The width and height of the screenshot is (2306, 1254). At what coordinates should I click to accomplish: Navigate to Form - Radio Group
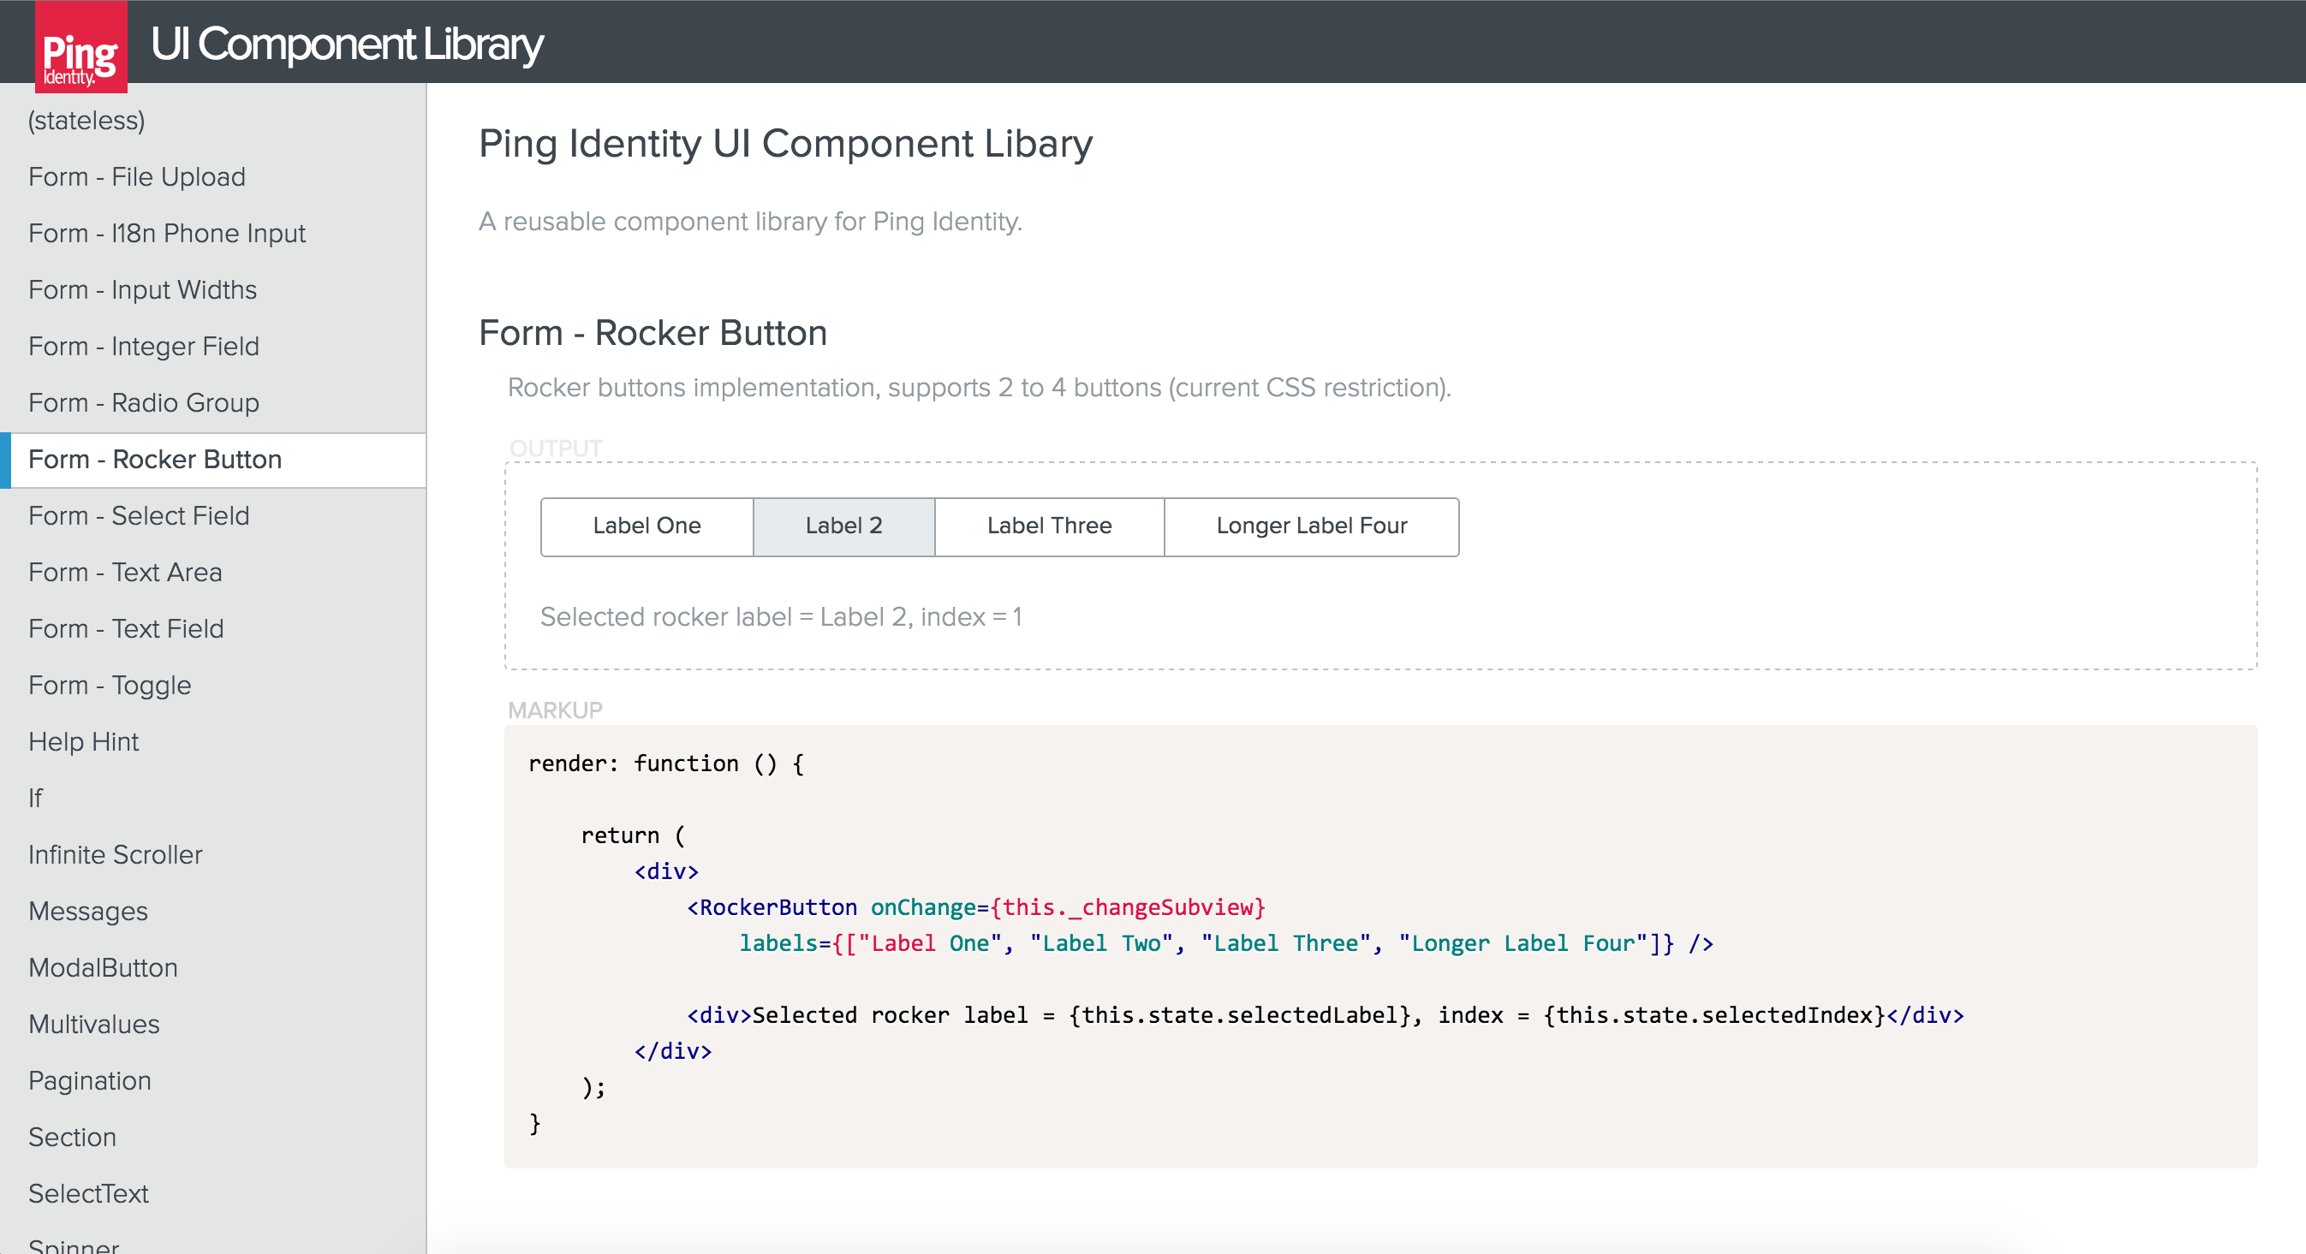point(144,403)
